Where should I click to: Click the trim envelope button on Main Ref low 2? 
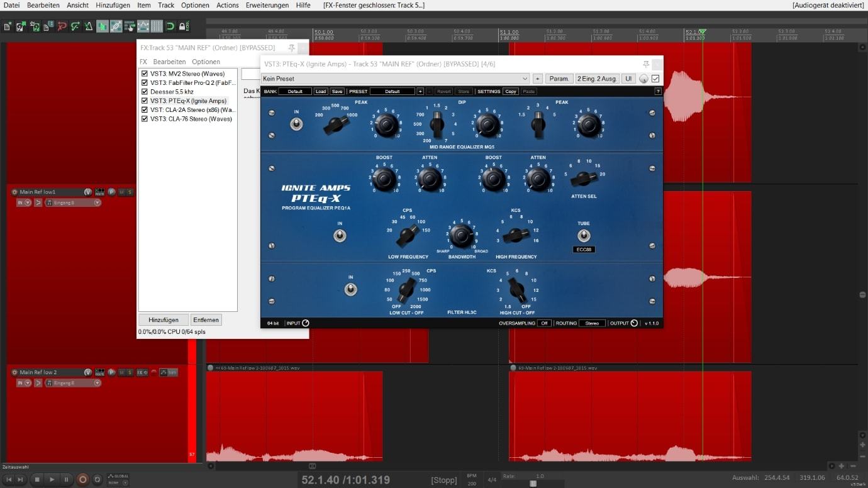169,372
